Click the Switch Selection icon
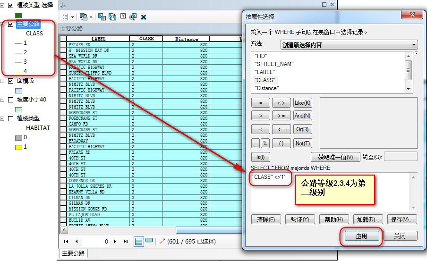 [112, 17]
